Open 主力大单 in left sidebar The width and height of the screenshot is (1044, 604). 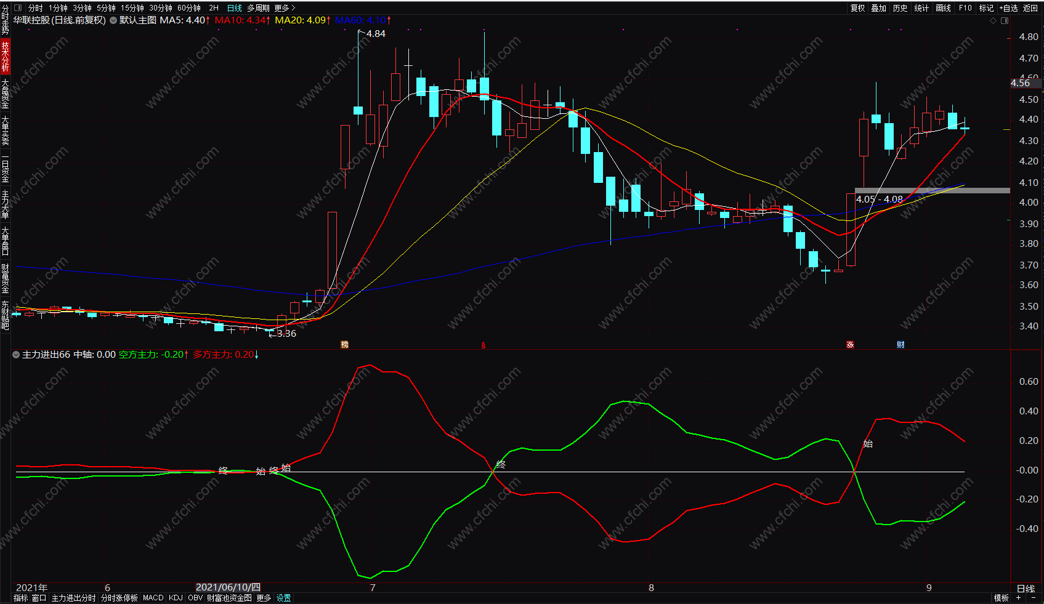(5, 204)
